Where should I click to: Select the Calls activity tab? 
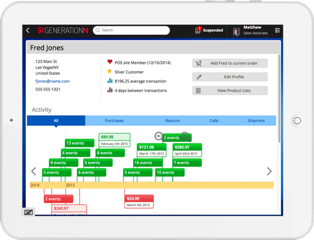(x=214, y=121)
